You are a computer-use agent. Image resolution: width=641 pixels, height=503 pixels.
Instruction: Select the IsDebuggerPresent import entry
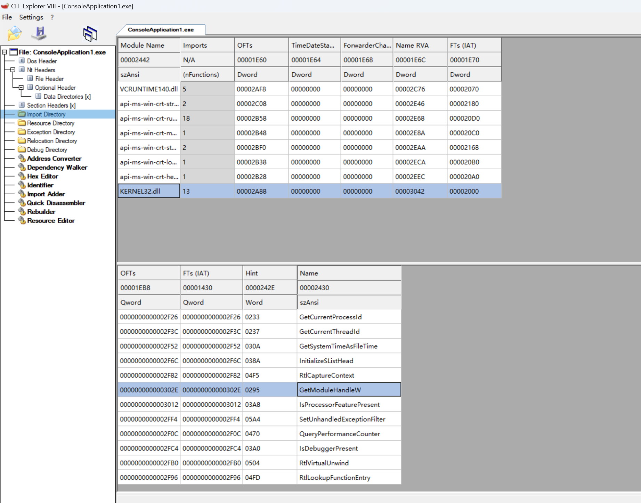328,448
